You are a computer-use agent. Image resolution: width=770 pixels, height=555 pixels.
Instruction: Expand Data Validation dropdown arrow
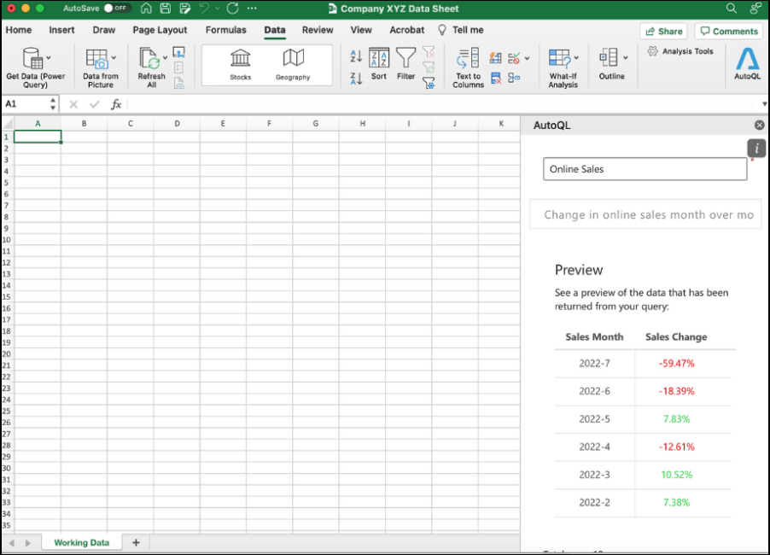(x=527, y=58)
